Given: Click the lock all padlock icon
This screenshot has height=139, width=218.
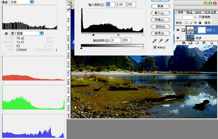Looking at the screenshot, I should click(200, 22).
